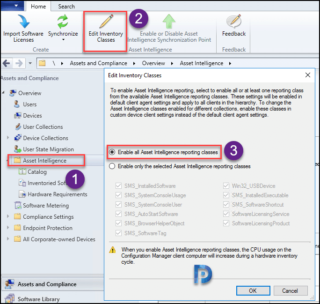Image resolution: width=320 pixels, height=304 pixels.
Task: Click Overview breadcrumb item
Action: coord(153,63)
